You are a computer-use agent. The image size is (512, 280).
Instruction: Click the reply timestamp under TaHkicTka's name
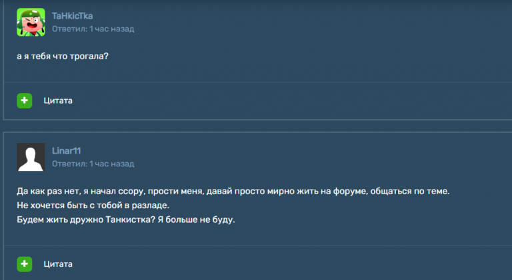click(93, 29)
